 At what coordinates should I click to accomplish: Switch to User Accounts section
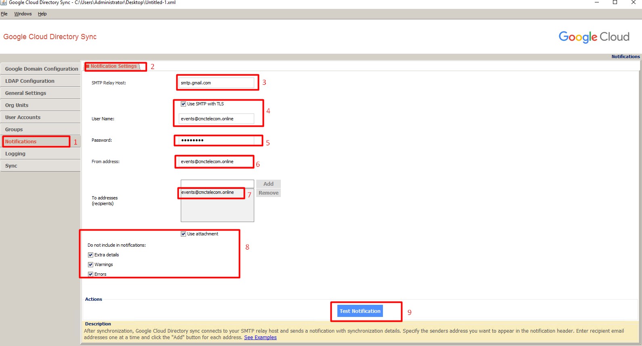click(40, 117)
